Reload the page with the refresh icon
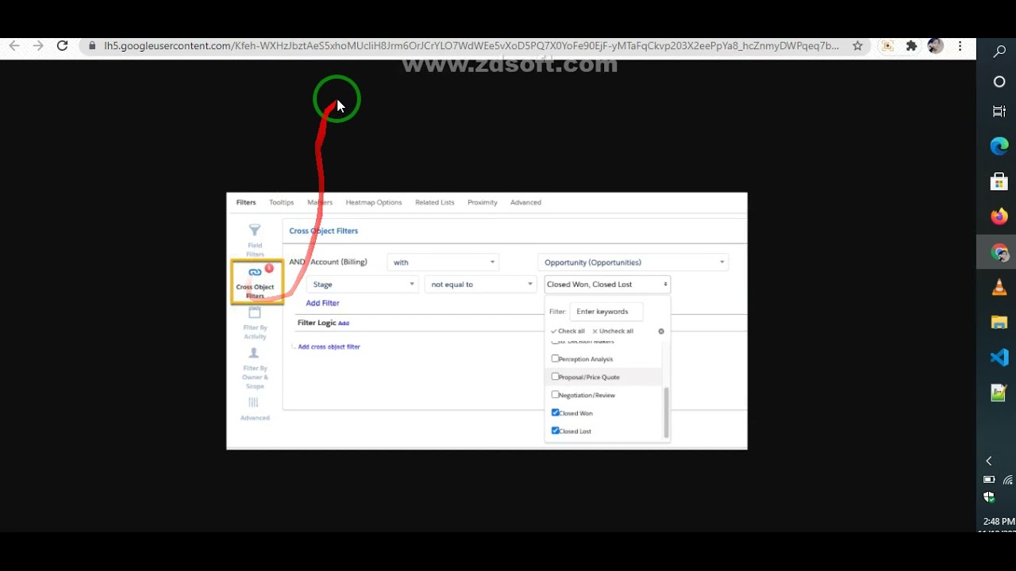This screenshot has width=1016, height=571. tap(62, 46)
